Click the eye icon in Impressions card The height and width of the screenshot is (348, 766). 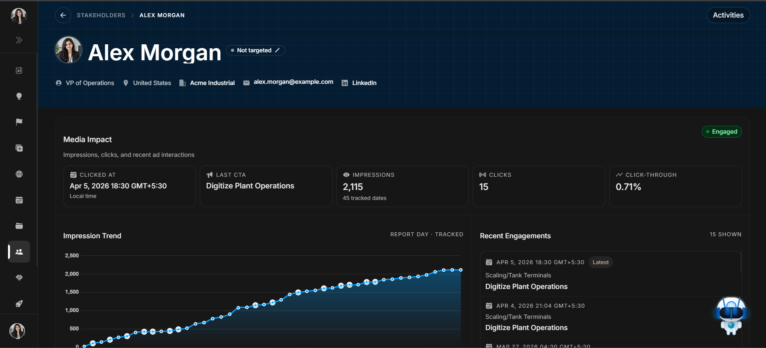click(346, 175)
